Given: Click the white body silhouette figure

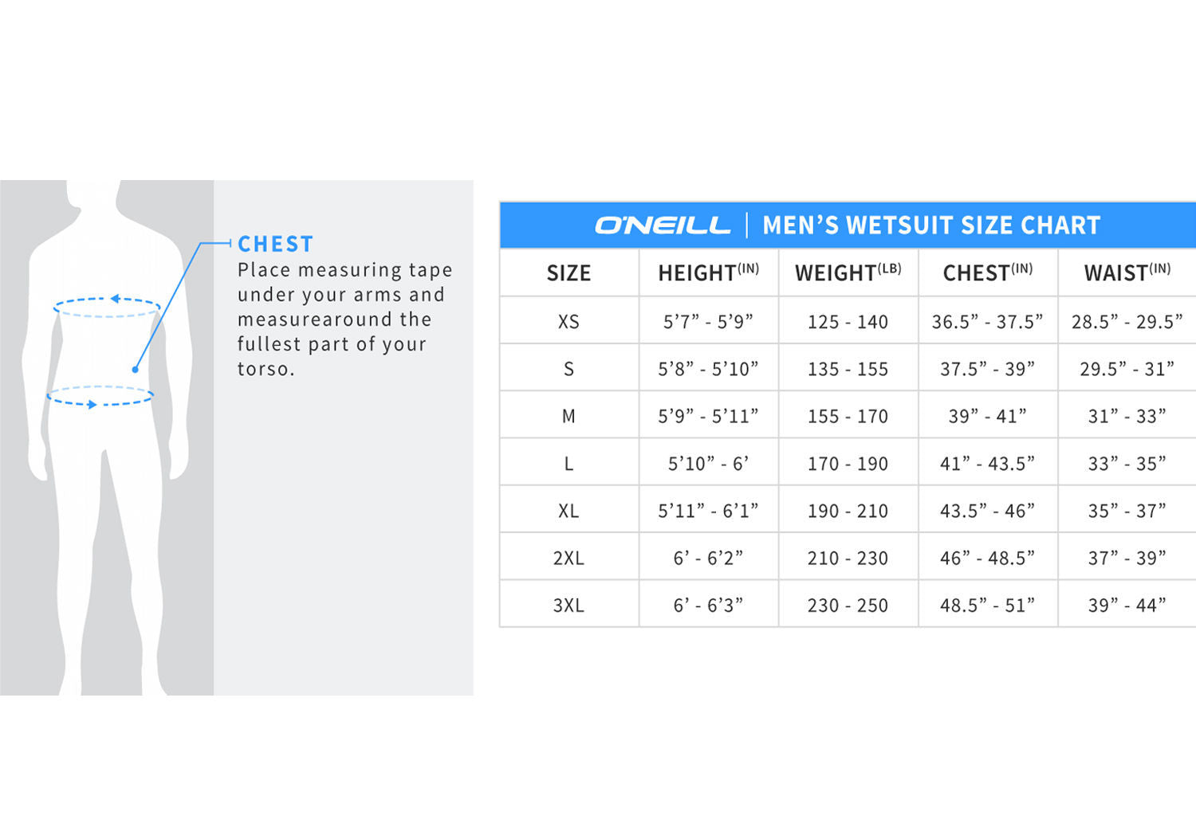Looking at the screenshot, I should [108, 437].
